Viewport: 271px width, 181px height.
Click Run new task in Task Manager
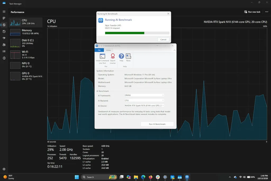point(252,12)
